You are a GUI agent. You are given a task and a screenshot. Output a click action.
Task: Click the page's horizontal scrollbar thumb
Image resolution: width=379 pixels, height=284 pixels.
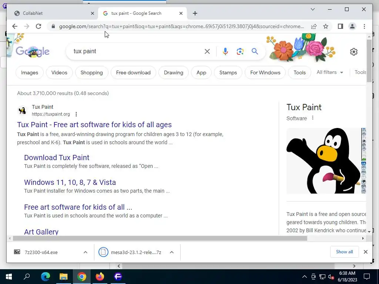tap(160, 239)
